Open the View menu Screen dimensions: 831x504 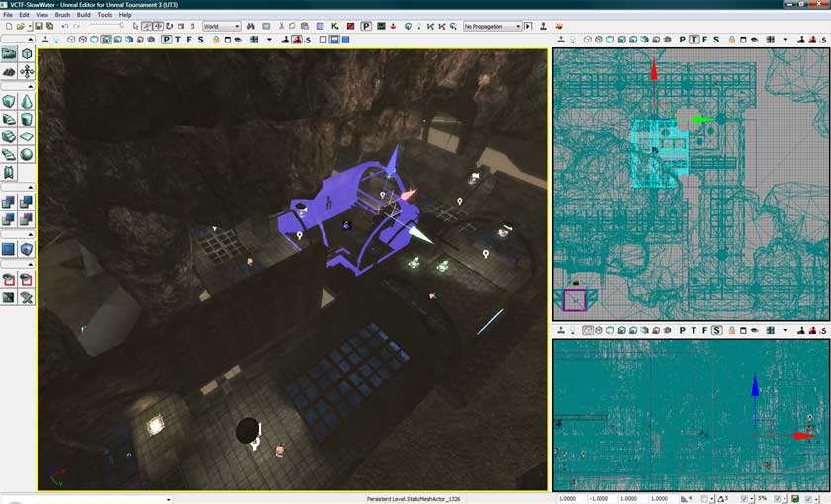42,15
